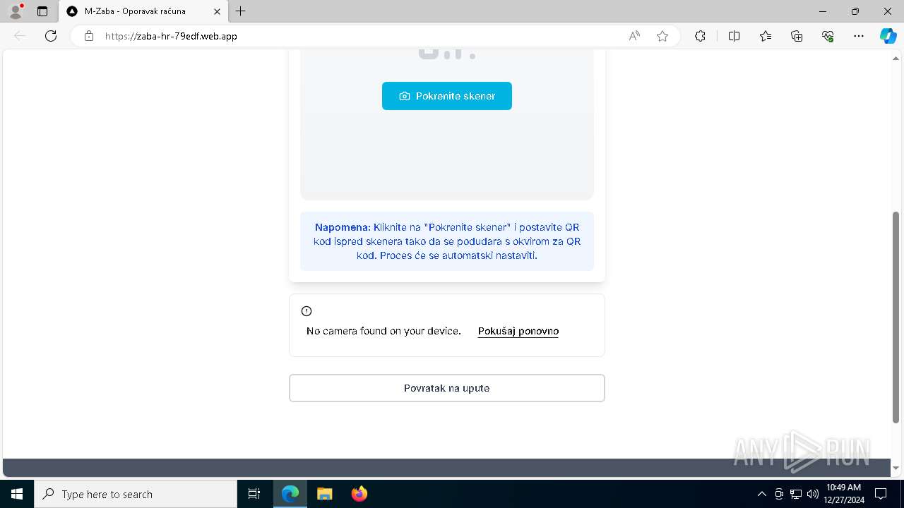The width and height of the screenshot is (904, 508).
Task: Open the Extensions puzzle icon
Action: (x=700, y=36)
